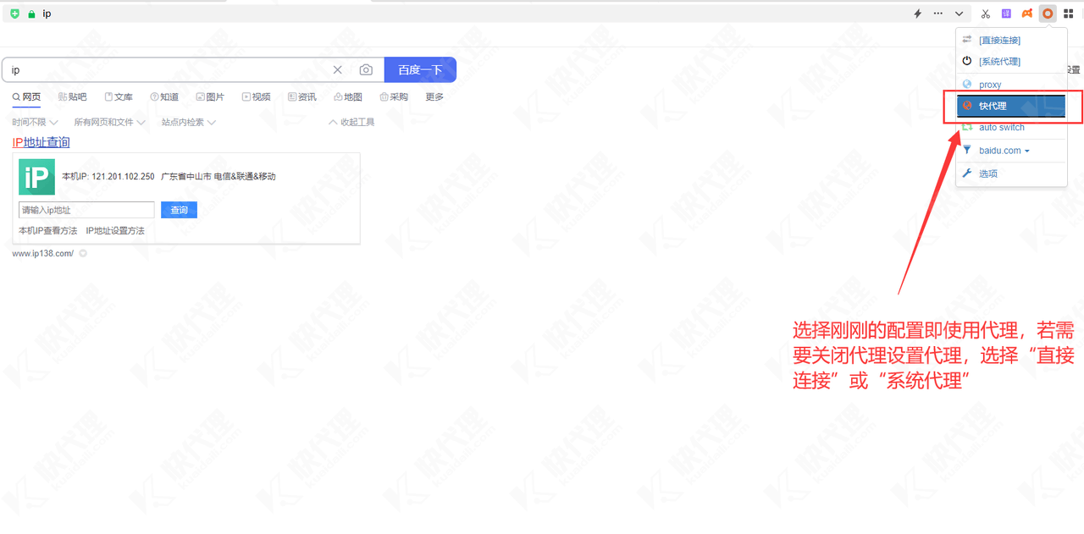The width and height of the screenshot is (1084, 534).
Task: Expand the 所有网页和文件 file type dropdown
Action: click(x=109, y=123)
